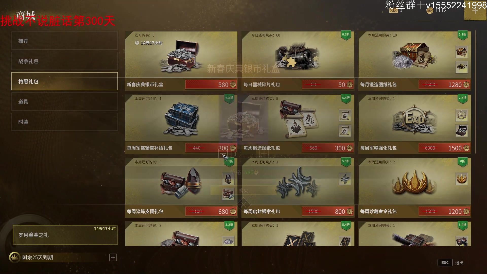
Task: Expand membership with the plus box
Action: point(113,258)
